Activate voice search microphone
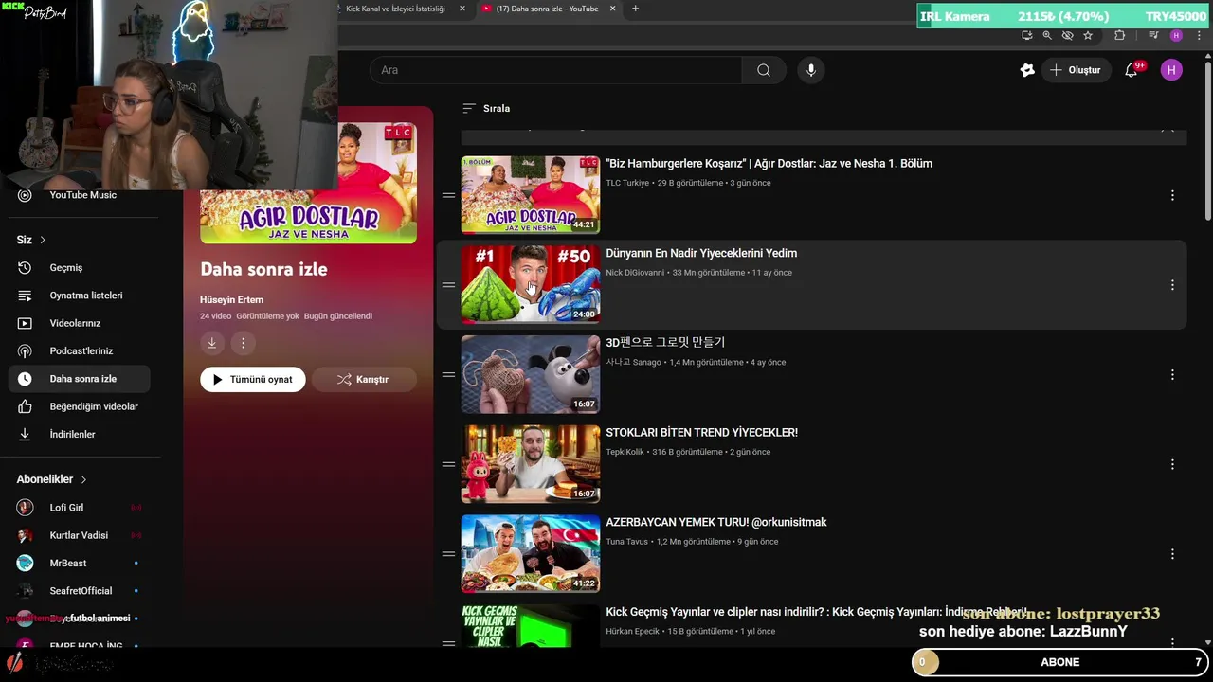This screenshot has height=682, width=1213. [x=810, y=70]
